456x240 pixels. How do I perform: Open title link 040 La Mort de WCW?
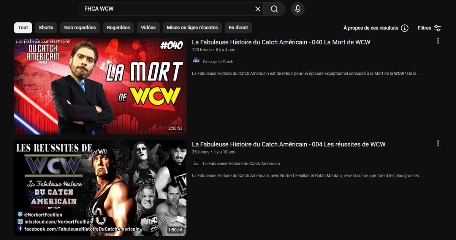tap(281, 42)
